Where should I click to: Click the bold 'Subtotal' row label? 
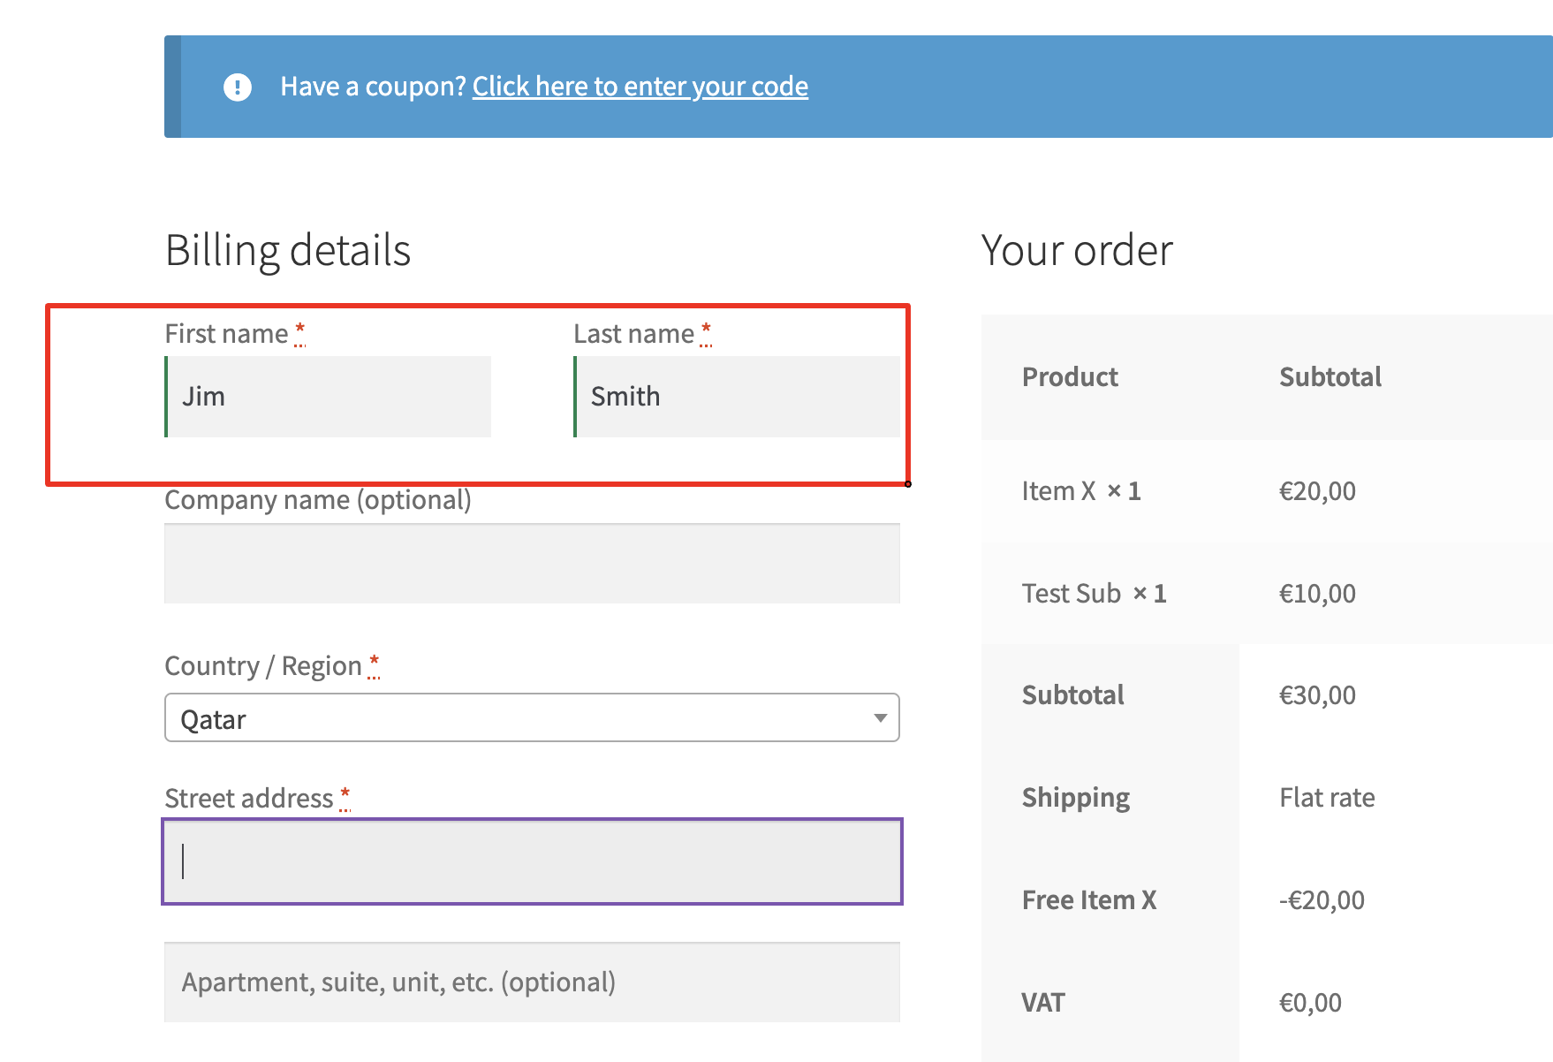pos(1073,695)
